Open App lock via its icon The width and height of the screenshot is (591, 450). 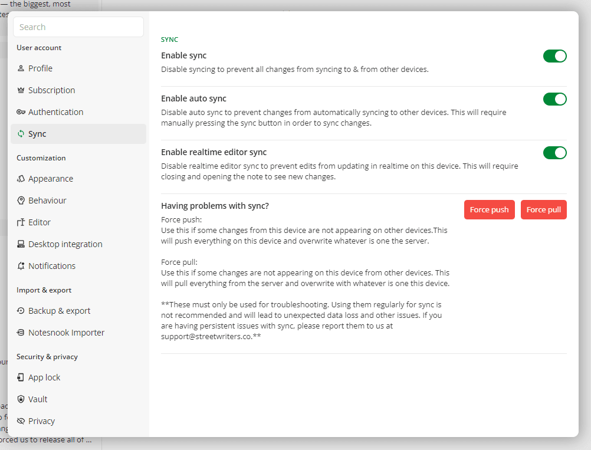click(x=21, y=377)
